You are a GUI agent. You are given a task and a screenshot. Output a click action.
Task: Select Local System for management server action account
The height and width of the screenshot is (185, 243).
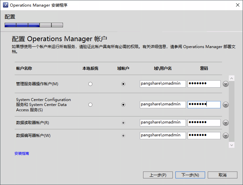(90, 84)
